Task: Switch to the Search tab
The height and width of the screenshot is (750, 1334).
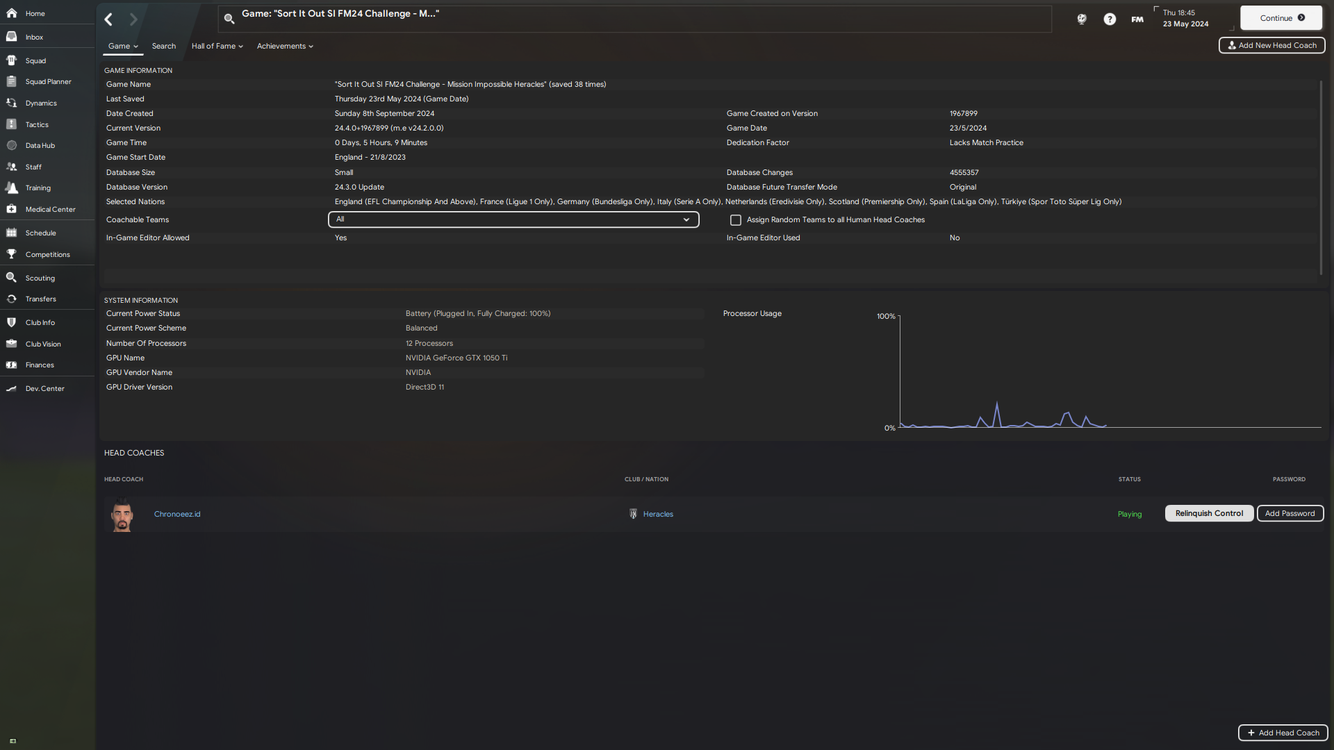Action: click(x=164, y=46)
